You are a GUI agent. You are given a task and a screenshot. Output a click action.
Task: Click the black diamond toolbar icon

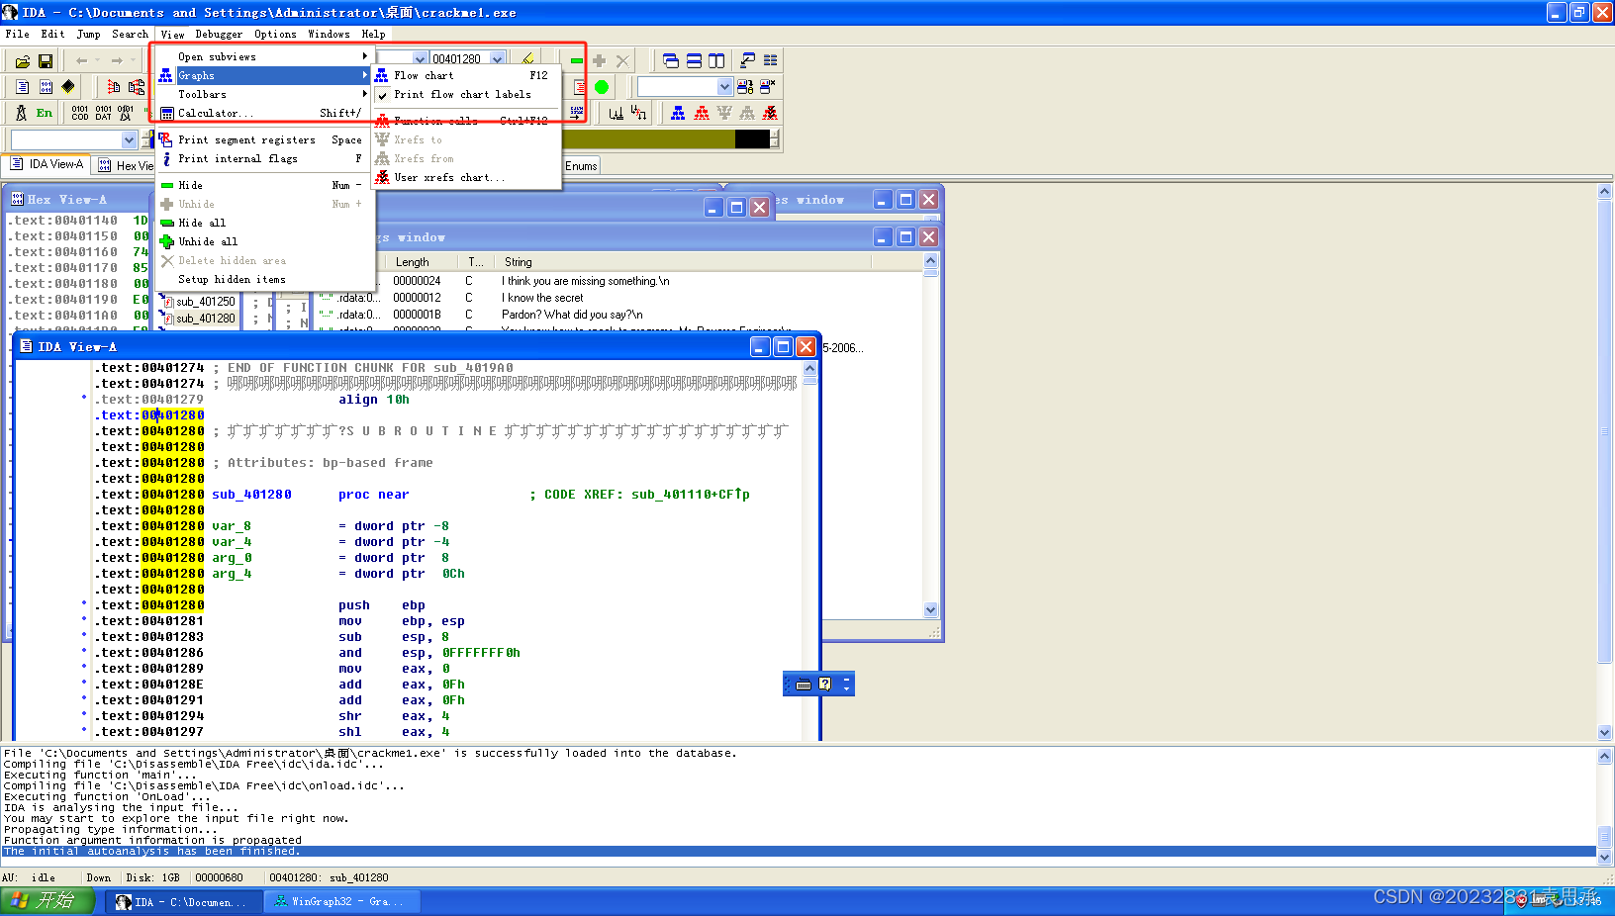tap(68, 87)
